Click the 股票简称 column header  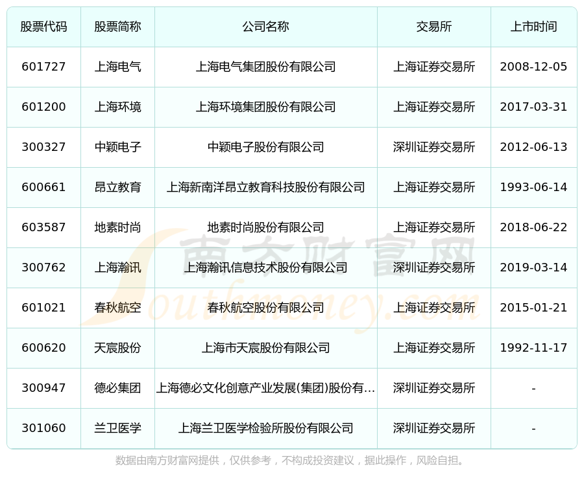117,27
